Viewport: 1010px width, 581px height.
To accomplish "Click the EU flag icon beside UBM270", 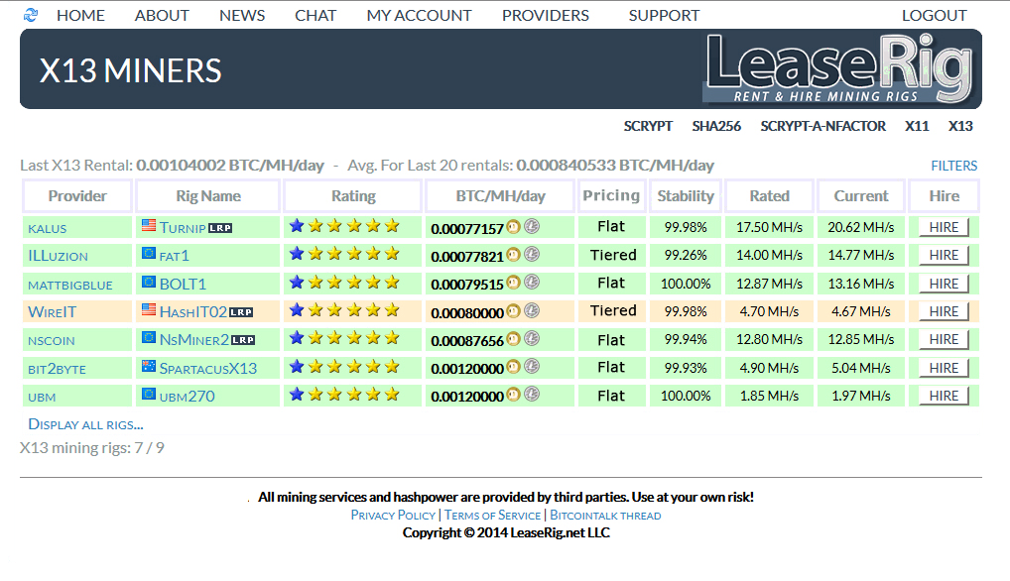I will click(149, 394).
